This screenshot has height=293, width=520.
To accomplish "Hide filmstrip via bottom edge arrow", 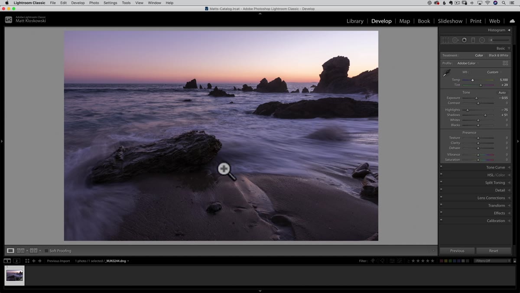I will [x=260, y=291].
